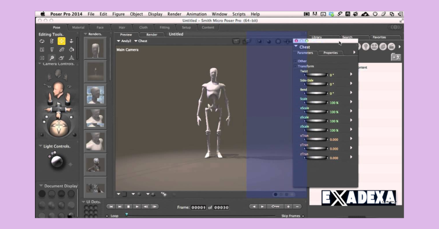
Task: Choose the Hidden Line document display style
Action: [x=71, y=194]
